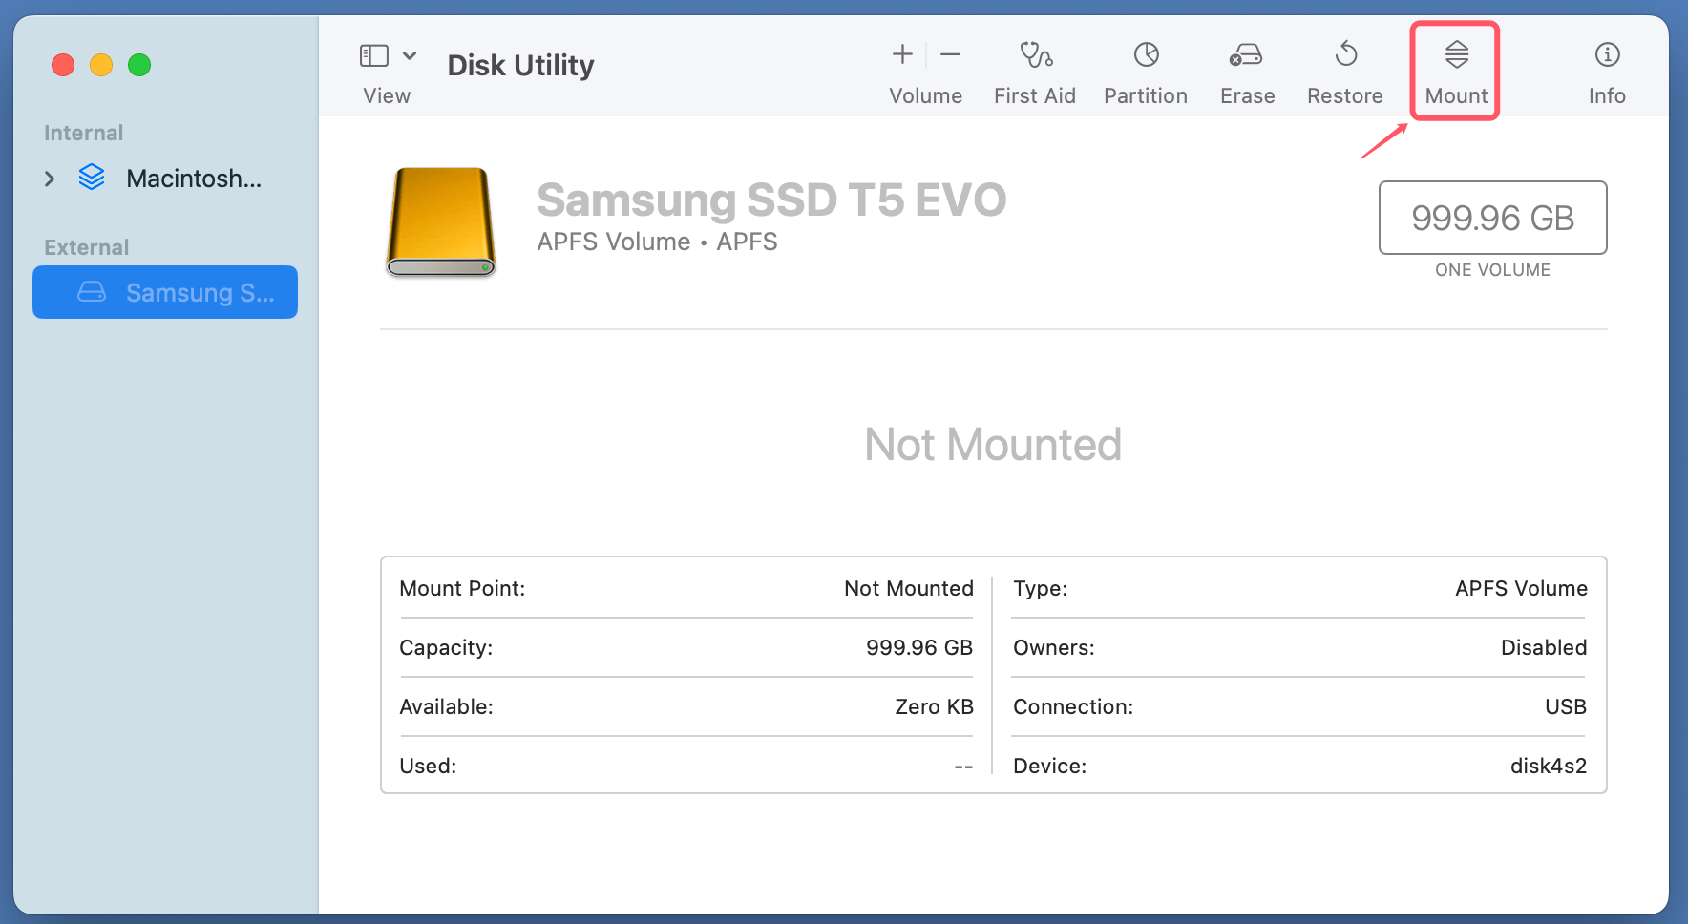Viewport: 1688px width, 924px height.
Task: Click the 999.96 GB volume capacity box
Action: coord(1492,218)
